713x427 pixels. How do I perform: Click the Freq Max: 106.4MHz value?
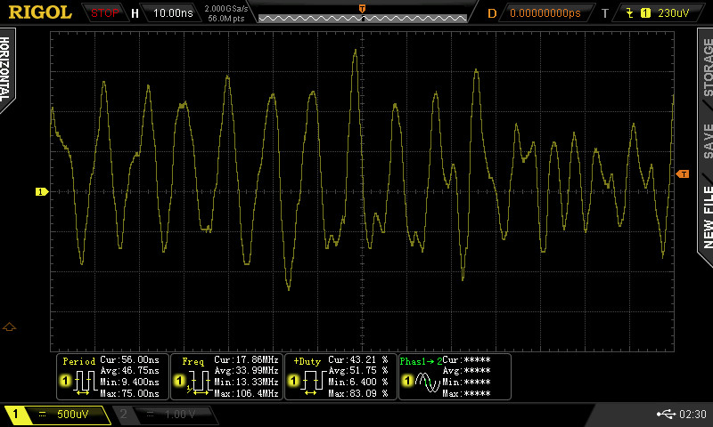(246, 393)
